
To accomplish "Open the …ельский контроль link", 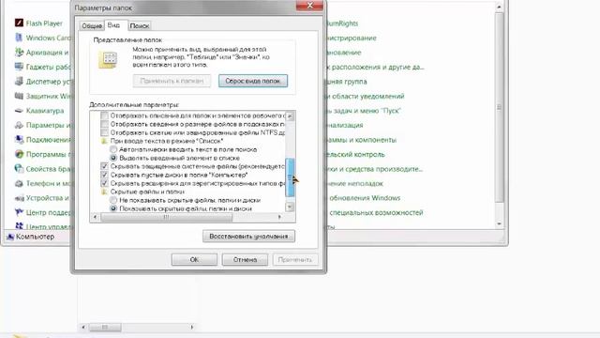I will 355,154.
